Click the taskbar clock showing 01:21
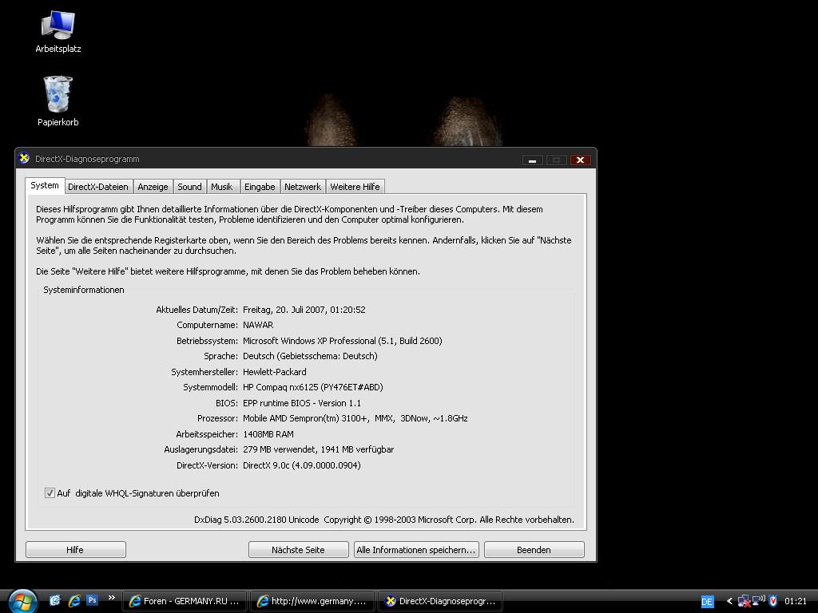 pos(796,601)
